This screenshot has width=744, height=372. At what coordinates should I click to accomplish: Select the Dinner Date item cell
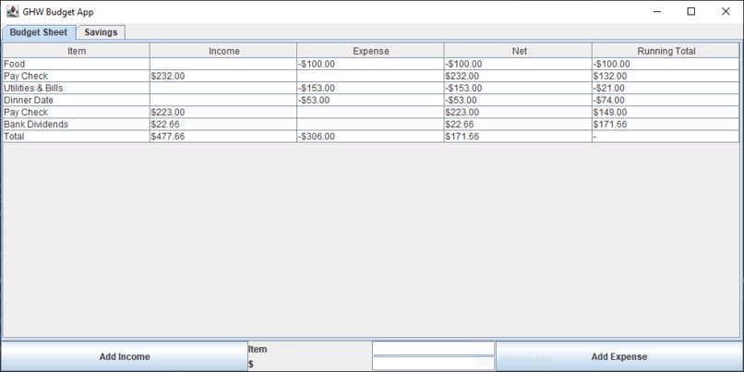point(77,100)
